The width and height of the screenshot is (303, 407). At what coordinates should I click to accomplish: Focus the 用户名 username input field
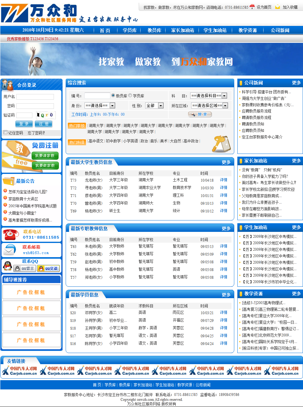coord(35,97)
